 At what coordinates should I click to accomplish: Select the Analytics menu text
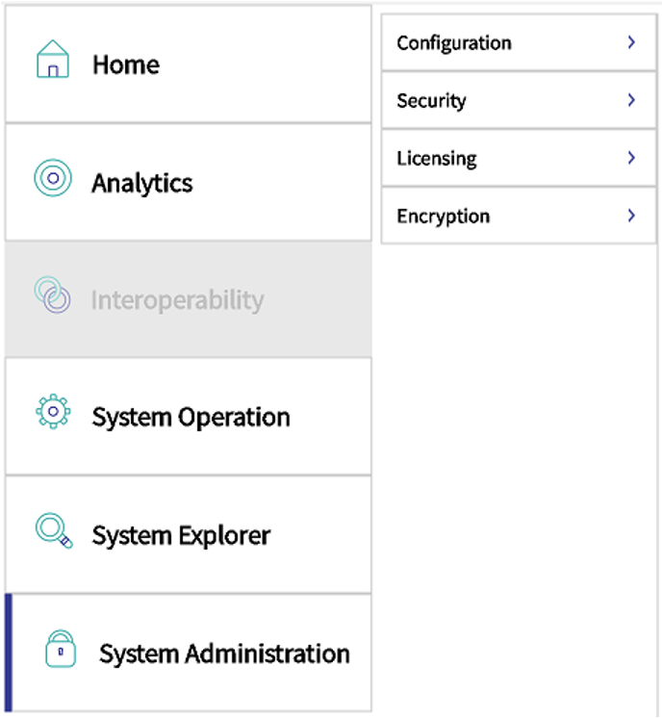click(x=142, y=183)
